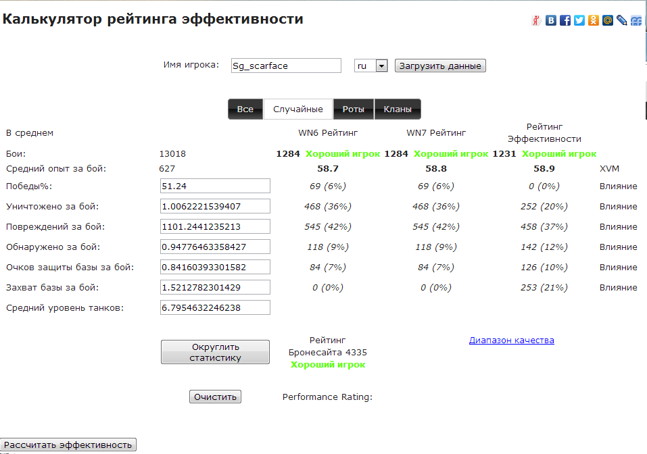Share via the Ya.ru red figure icon
The image size is (647, 454).
click(537, 20)
